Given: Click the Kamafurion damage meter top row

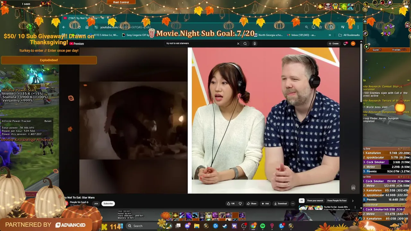Looking at the screenshot, I should pyautogui.click(x=387, y=153).
